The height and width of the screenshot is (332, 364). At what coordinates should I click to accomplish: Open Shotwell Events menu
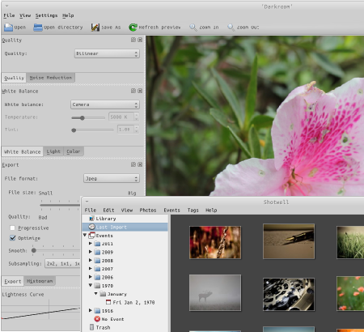(171, 210)
